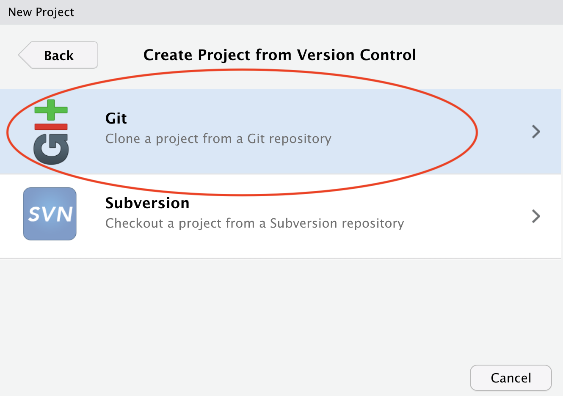Screen dimensions: 563x396
Task: Cancel the New Project dialog
Action: point(511,378)
